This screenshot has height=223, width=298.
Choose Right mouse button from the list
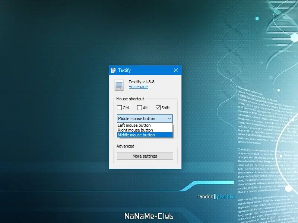tap(145, 130)
